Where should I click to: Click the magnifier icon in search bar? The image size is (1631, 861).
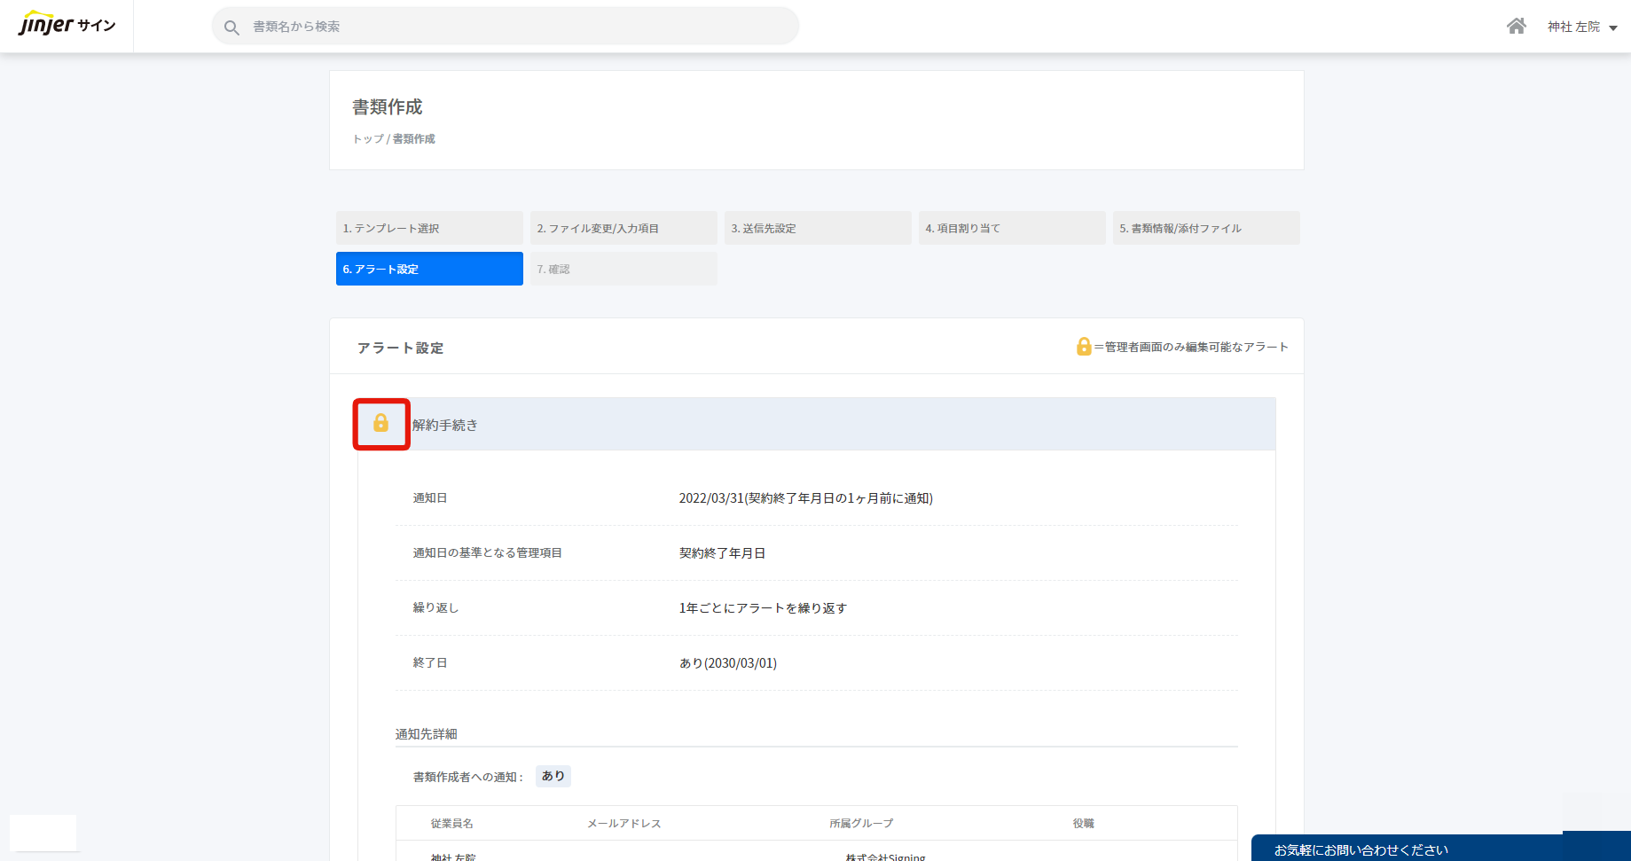(x=231, y=27)
